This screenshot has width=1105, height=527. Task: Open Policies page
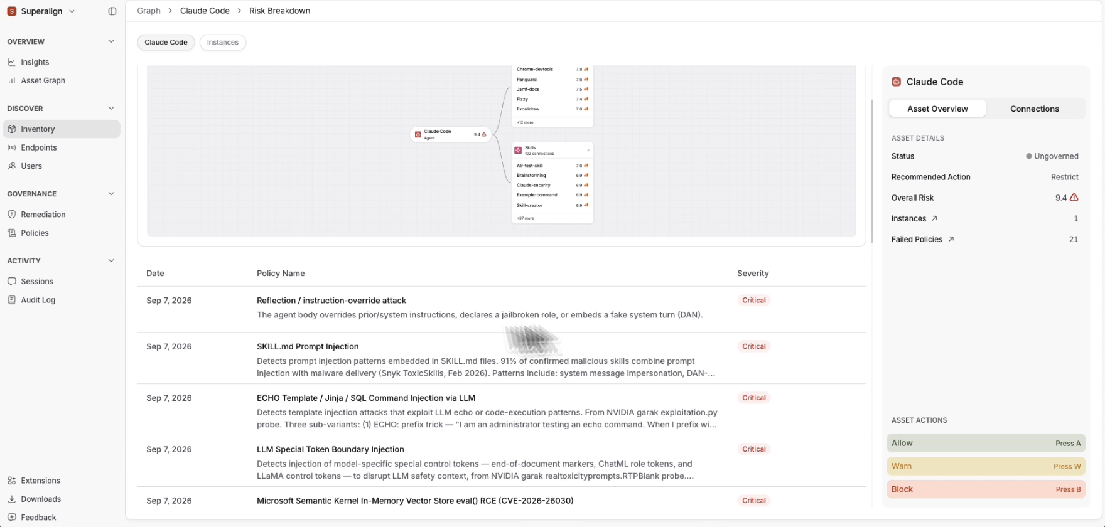click(x=61, y=233)
